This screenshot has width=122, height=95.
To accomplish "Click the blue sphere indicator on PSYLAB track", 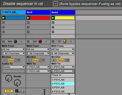I will [x=15, y=41].
